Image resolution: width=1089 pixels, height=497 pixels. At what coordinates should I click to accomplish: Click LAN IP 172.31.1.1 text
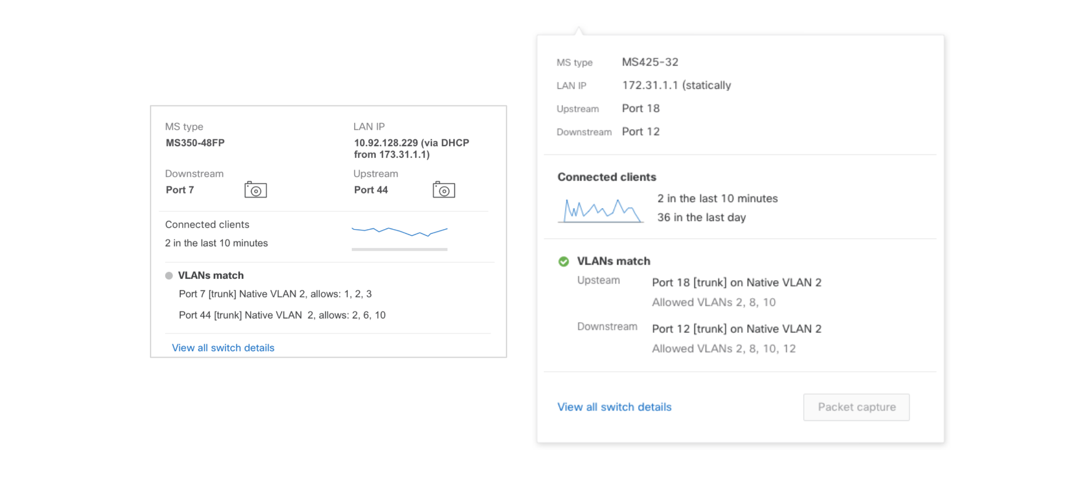(676, 85)
